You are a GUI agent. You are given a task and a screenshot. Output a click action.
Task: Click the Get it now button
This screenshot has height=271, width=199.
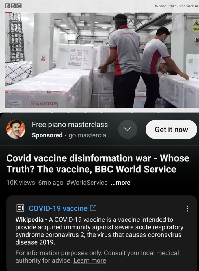coord(171,129)
